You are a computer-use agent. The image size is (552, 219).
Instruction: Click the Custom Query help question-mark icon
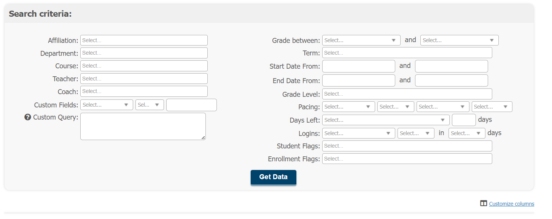tap(27, 117)
